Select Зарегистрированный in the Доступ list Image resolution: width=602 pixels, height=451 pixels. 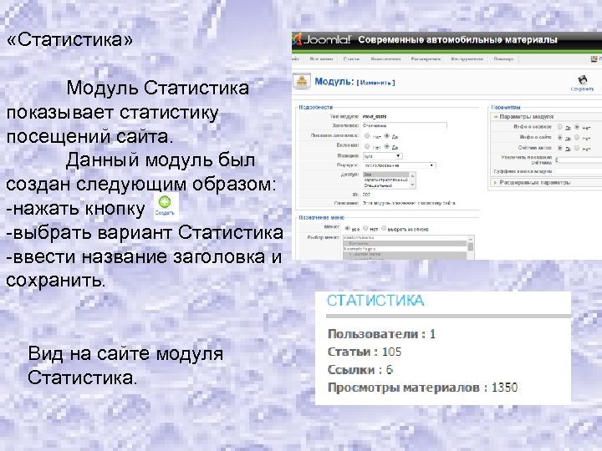click(386, 180)
